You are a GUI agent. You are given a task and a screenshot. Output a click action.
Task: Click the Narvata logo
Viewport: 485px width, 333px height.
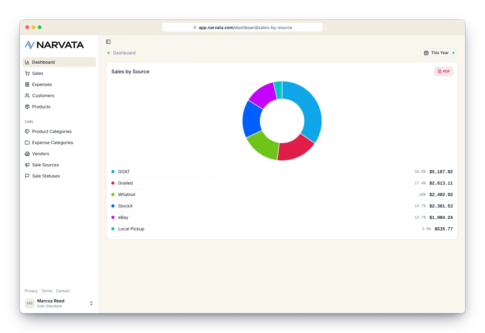pyautogui.click(x=54, y=45)
